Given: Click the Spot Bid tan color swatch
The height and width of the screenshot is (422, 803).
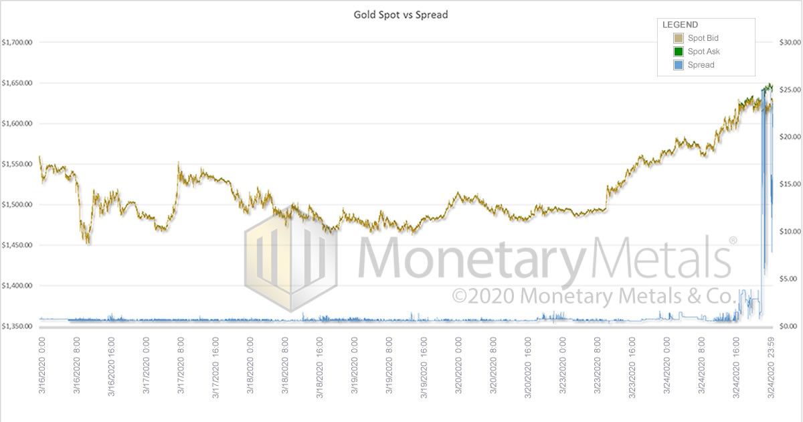Looking at the screenshot, I should pyautogui.click(x=678, y=38).
